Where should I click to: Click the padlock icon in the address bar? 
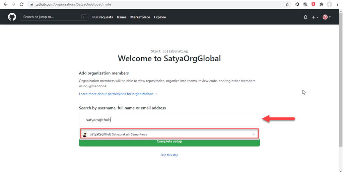31,4
